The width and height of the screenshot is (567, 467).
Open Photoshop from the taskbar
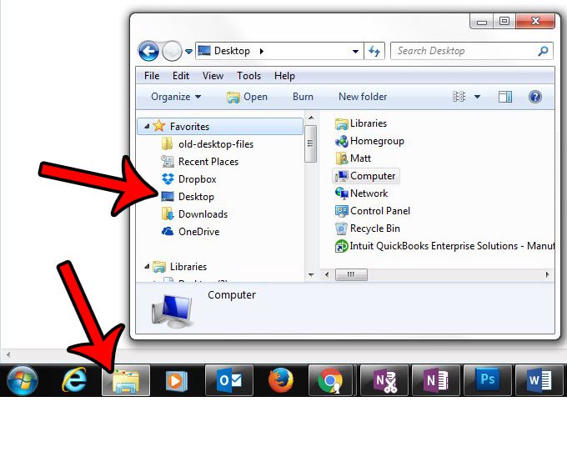(488, 380)
